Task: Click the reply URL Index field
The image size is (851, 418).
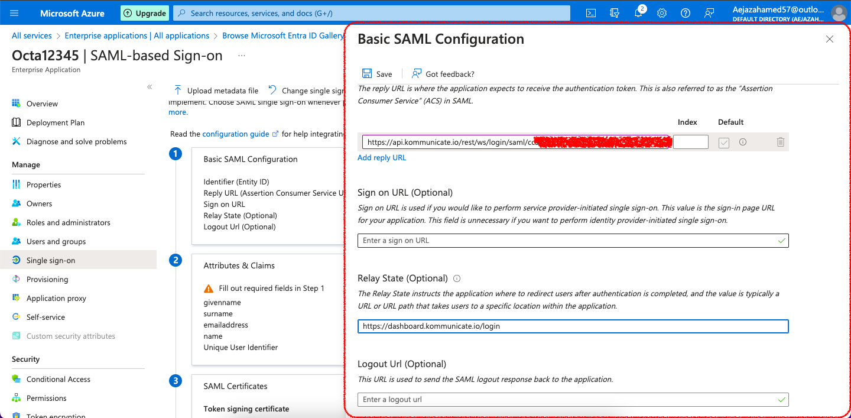Action: point(691,142)
